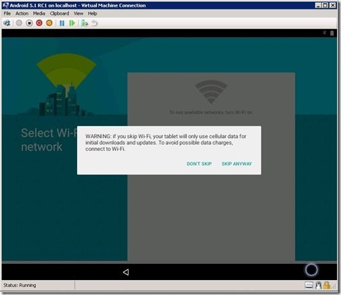
Task: Click the red Shut Down VM icon
Action: 39,23
